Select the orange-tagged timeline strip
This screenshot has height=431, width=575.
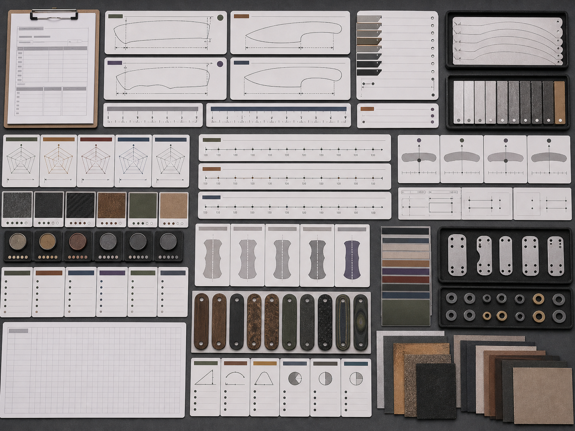pyautogui.click(x=295, y=176)
